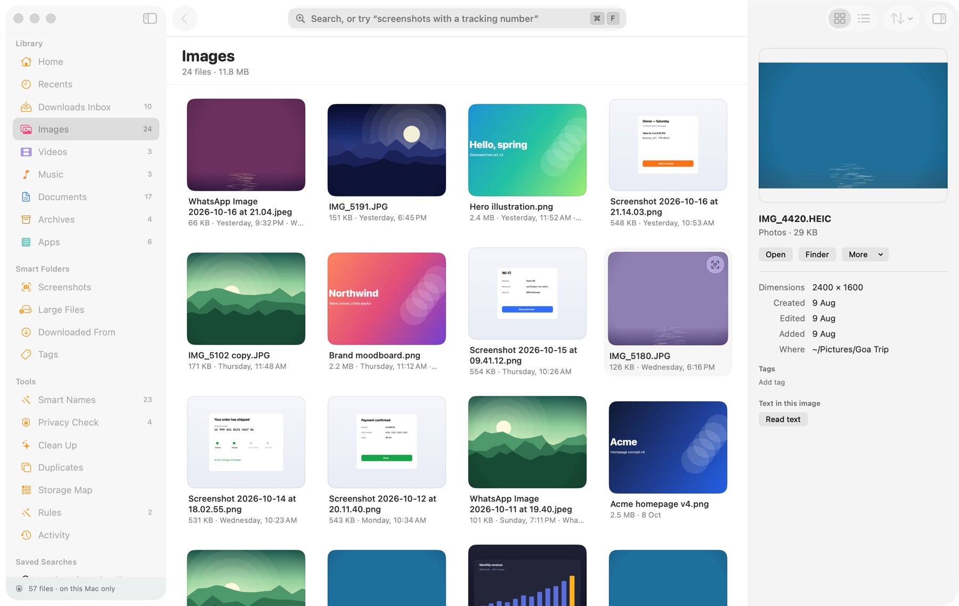959x606 pixels.
Task: Click the search field
Action: click(457, 19)
